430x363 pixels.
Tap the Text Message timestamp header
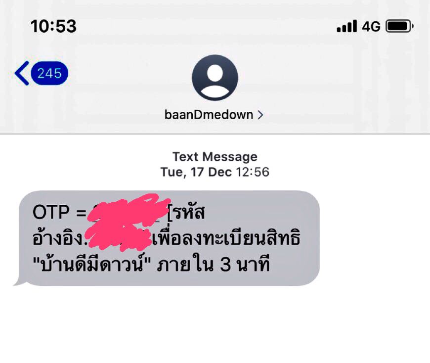(215, 157)
